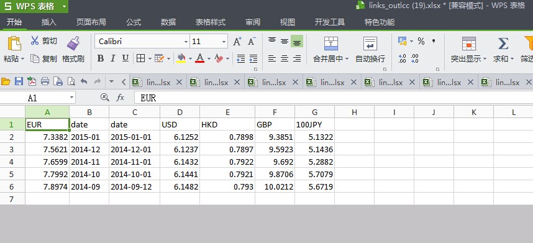Print the workbook with the printer icon

[x=45, y=81]
